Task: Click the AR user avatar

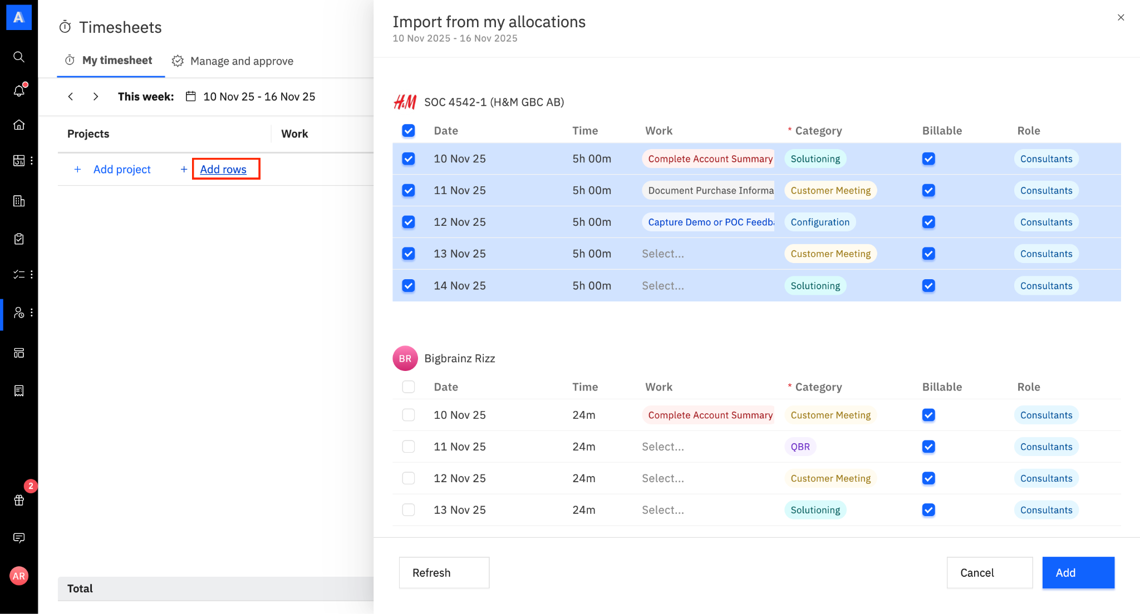Action: pyautogui.click(x=19, y=576)
